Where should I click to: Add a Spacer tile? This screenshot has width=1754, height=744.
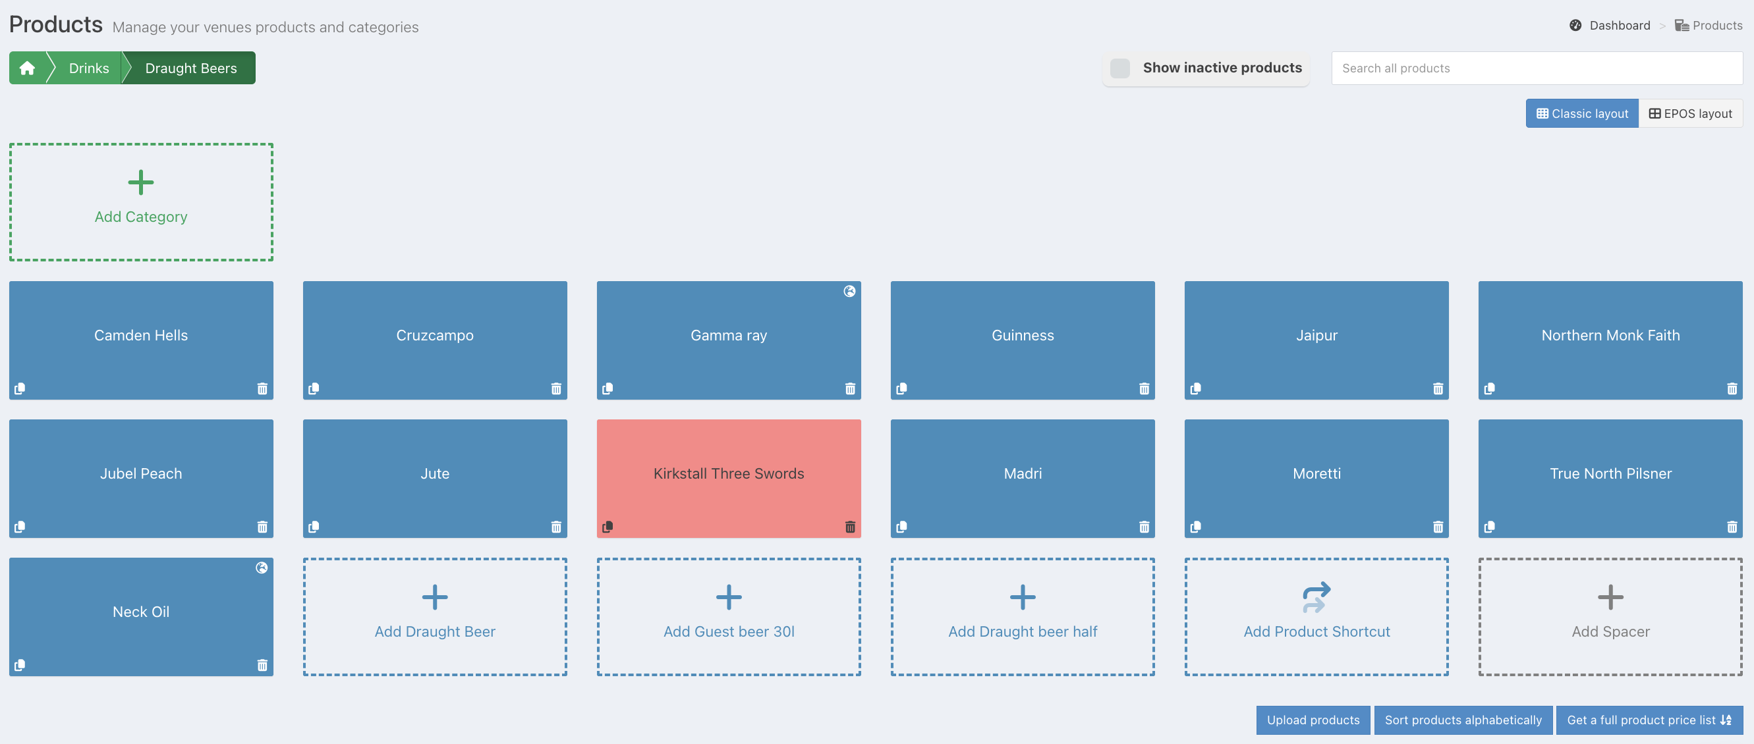pos(1610,617)
